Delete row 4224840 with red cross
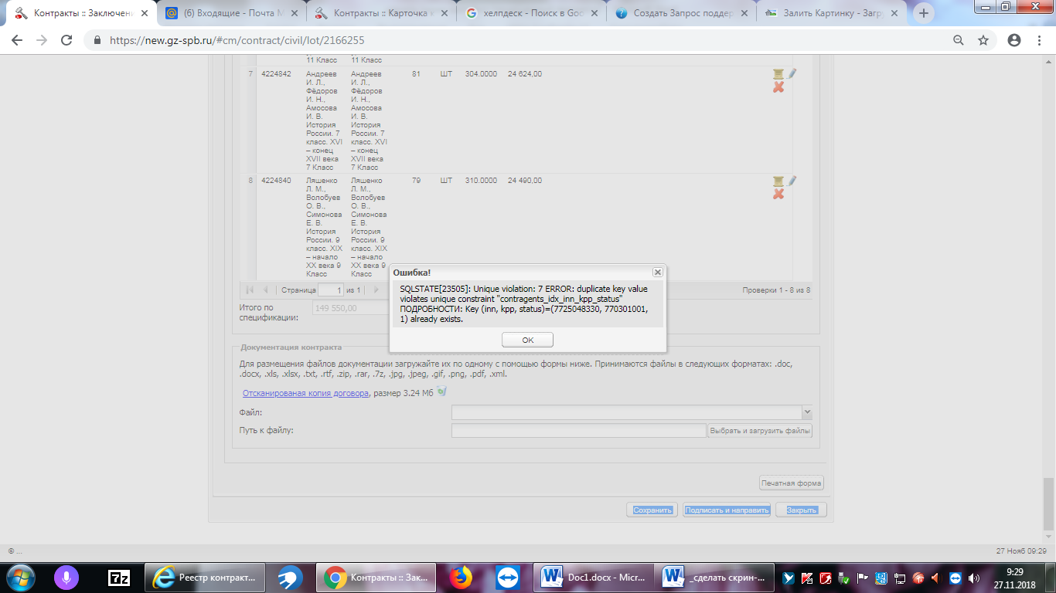 (x=778, y=194)
